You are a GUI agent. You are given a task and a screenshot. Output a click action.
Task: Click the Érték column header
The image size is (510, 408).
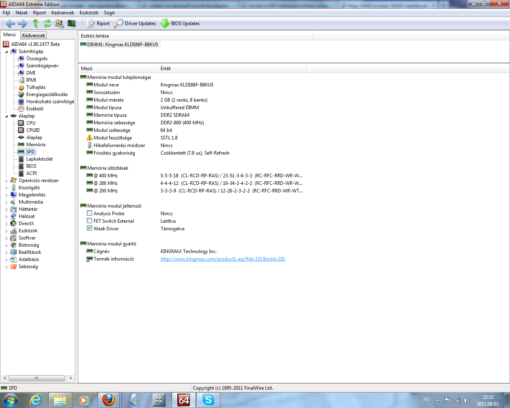point(232,69)
